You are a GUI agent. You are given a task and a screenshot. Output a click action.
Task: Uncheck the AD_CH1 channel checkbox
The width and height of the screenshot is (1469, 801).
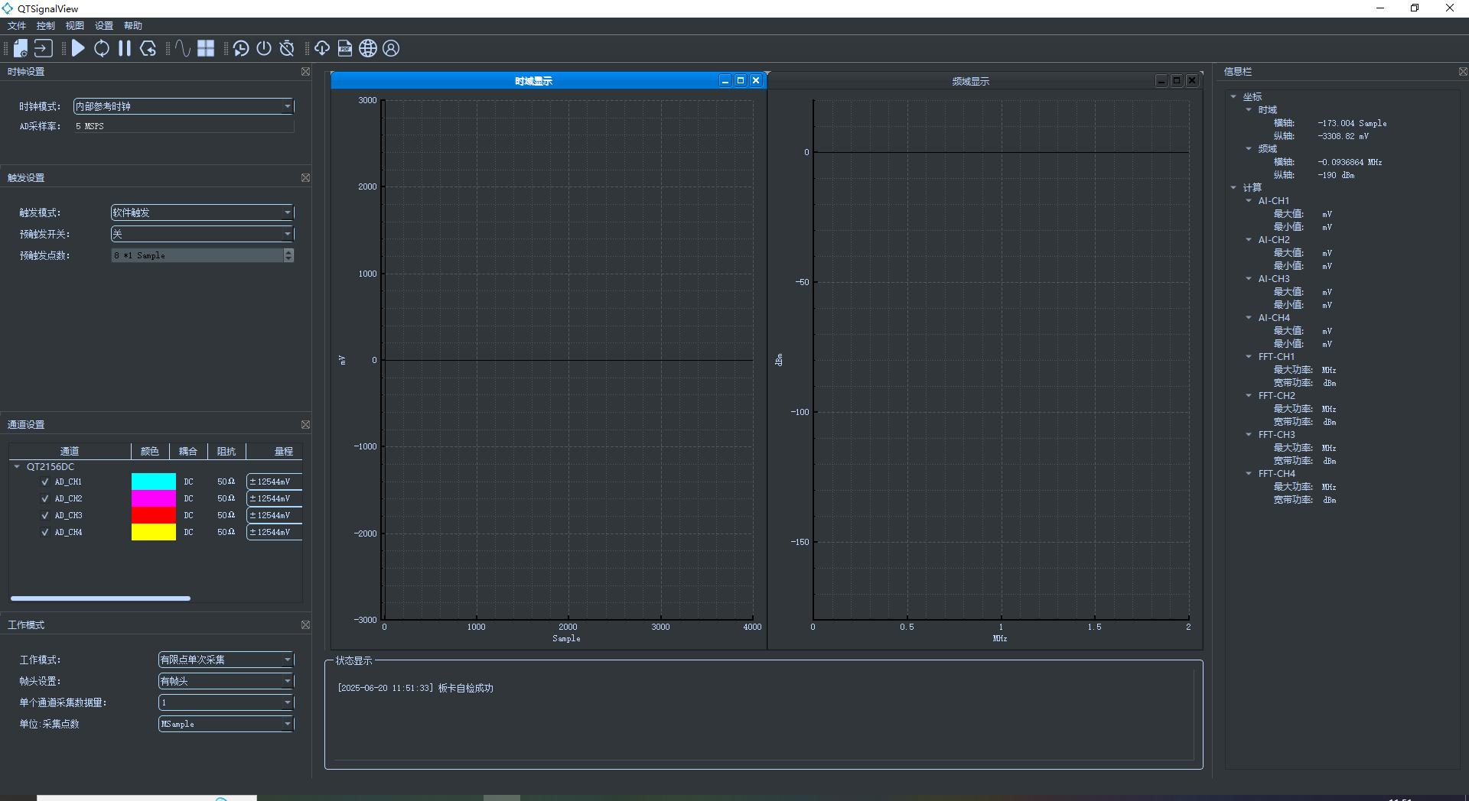[x=45, y=482]
